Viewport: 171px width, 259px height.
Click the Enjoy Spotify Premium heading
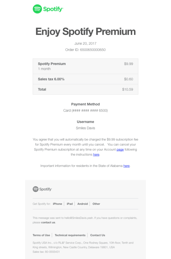pos(86,32)
